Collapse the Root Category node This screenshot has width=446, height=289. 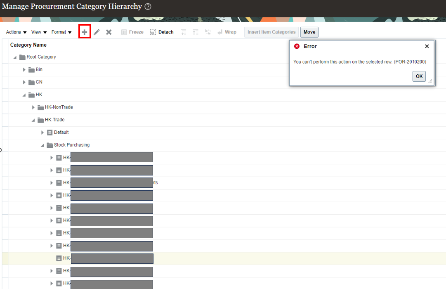tap(14, 57)
